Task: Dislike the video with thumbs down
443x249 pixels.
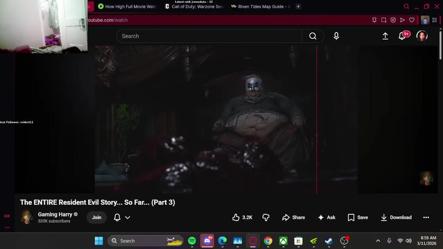Action: click(x=266, y=217)
